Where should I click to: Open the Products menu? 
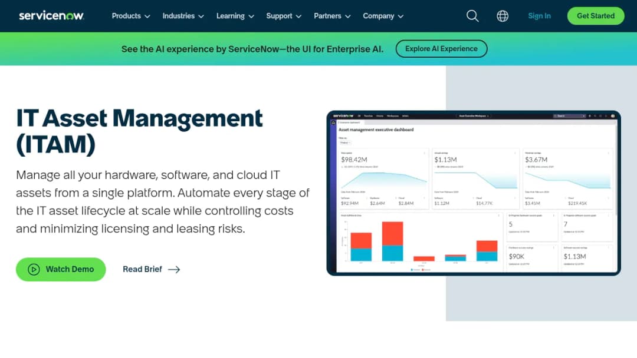pyautogui.click(x=131, y=16)
